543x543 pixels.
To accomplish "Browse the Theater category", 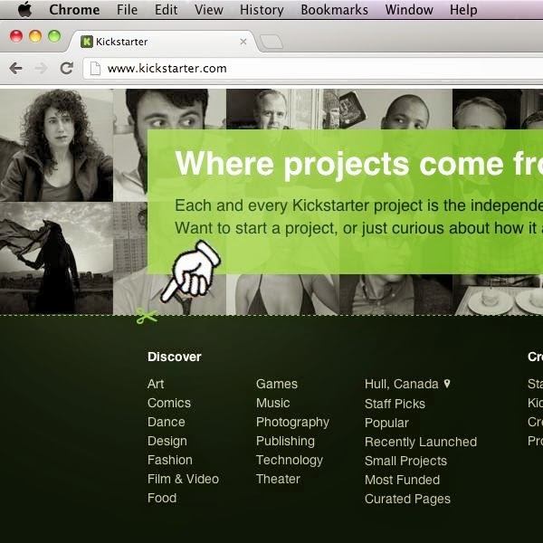I will (278, 479).
